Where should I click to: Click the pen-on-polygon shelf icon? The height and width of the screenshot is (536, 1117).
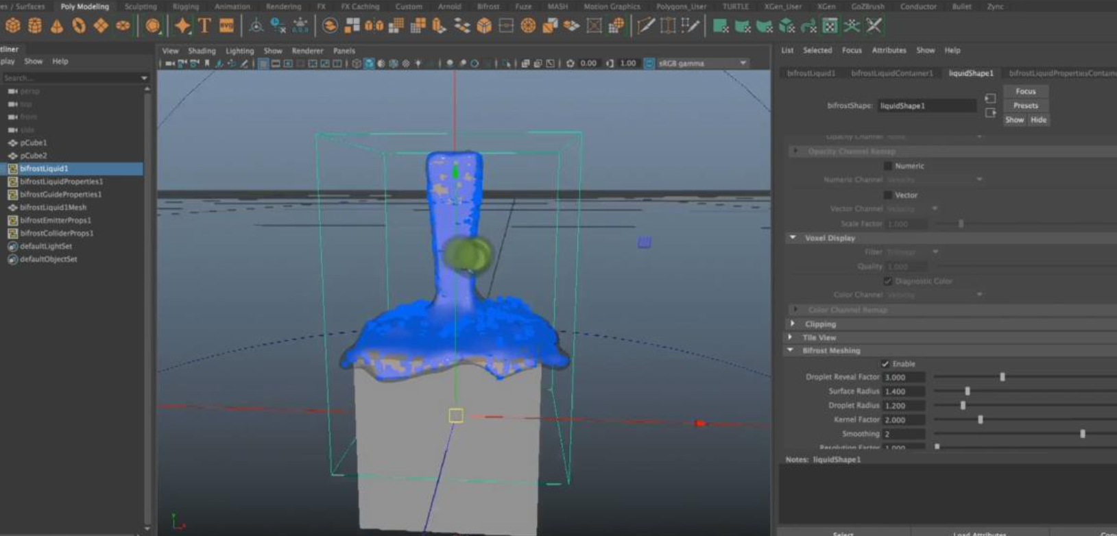pos(645,26)
